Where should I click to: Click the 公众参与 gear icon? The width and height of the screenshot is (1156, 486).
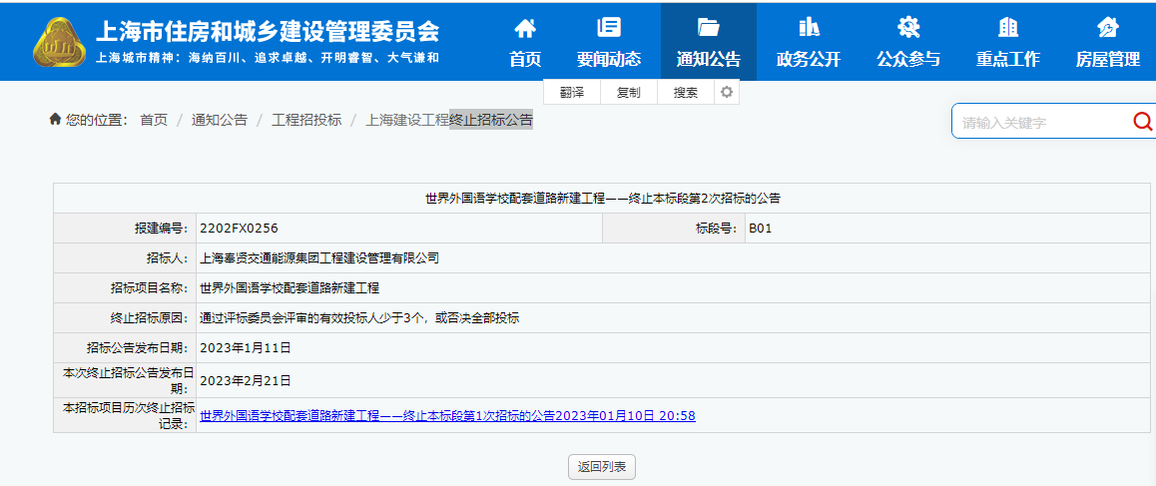point(908,28)
